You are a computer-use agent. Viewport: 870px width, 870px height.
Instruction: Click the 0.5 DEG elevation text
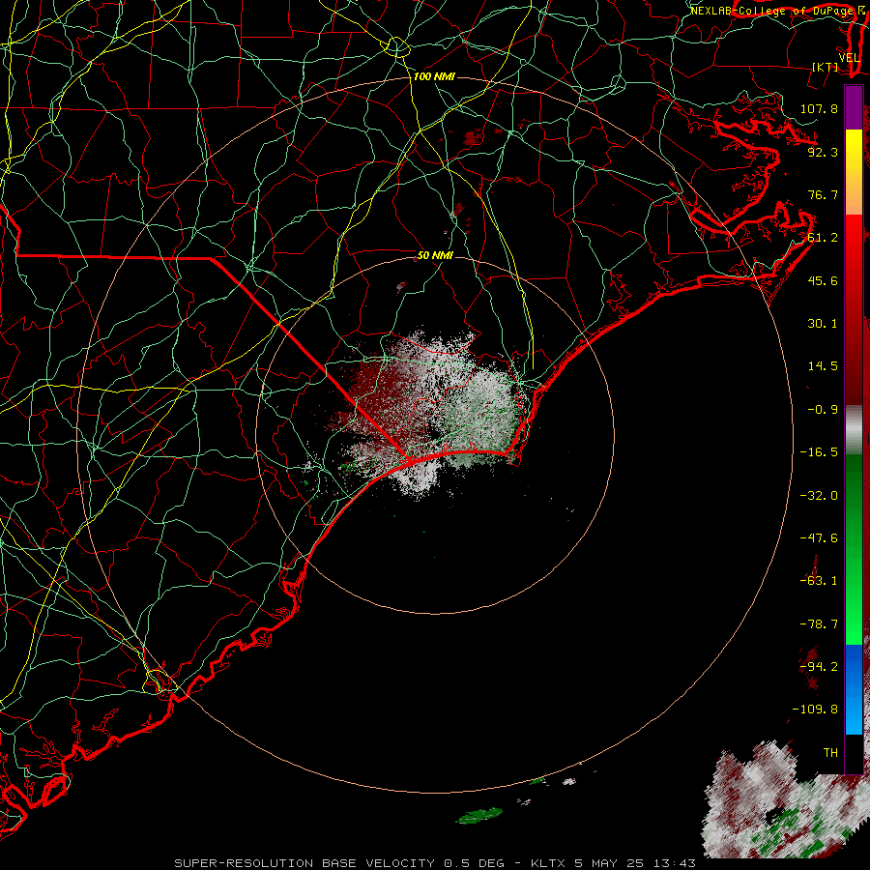point(474,863)
